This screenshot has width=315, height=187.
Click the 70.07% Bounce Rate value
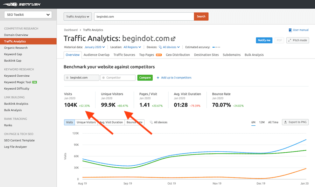click(x=222, y=105)
